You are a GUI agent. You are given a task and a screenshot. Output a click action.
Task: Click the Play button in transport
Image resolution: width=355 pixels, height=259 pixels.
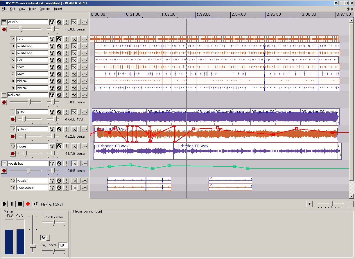(x=5, y=204)
